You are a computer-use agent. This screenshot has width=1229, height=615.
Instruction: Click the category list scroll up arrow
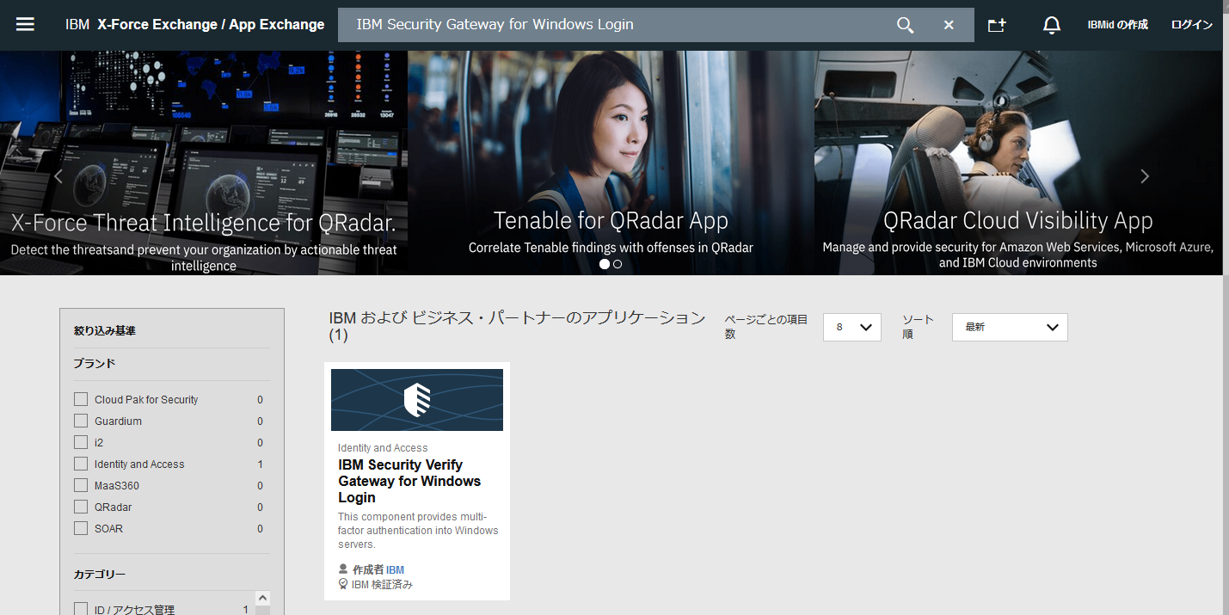[x=263, y=598]
